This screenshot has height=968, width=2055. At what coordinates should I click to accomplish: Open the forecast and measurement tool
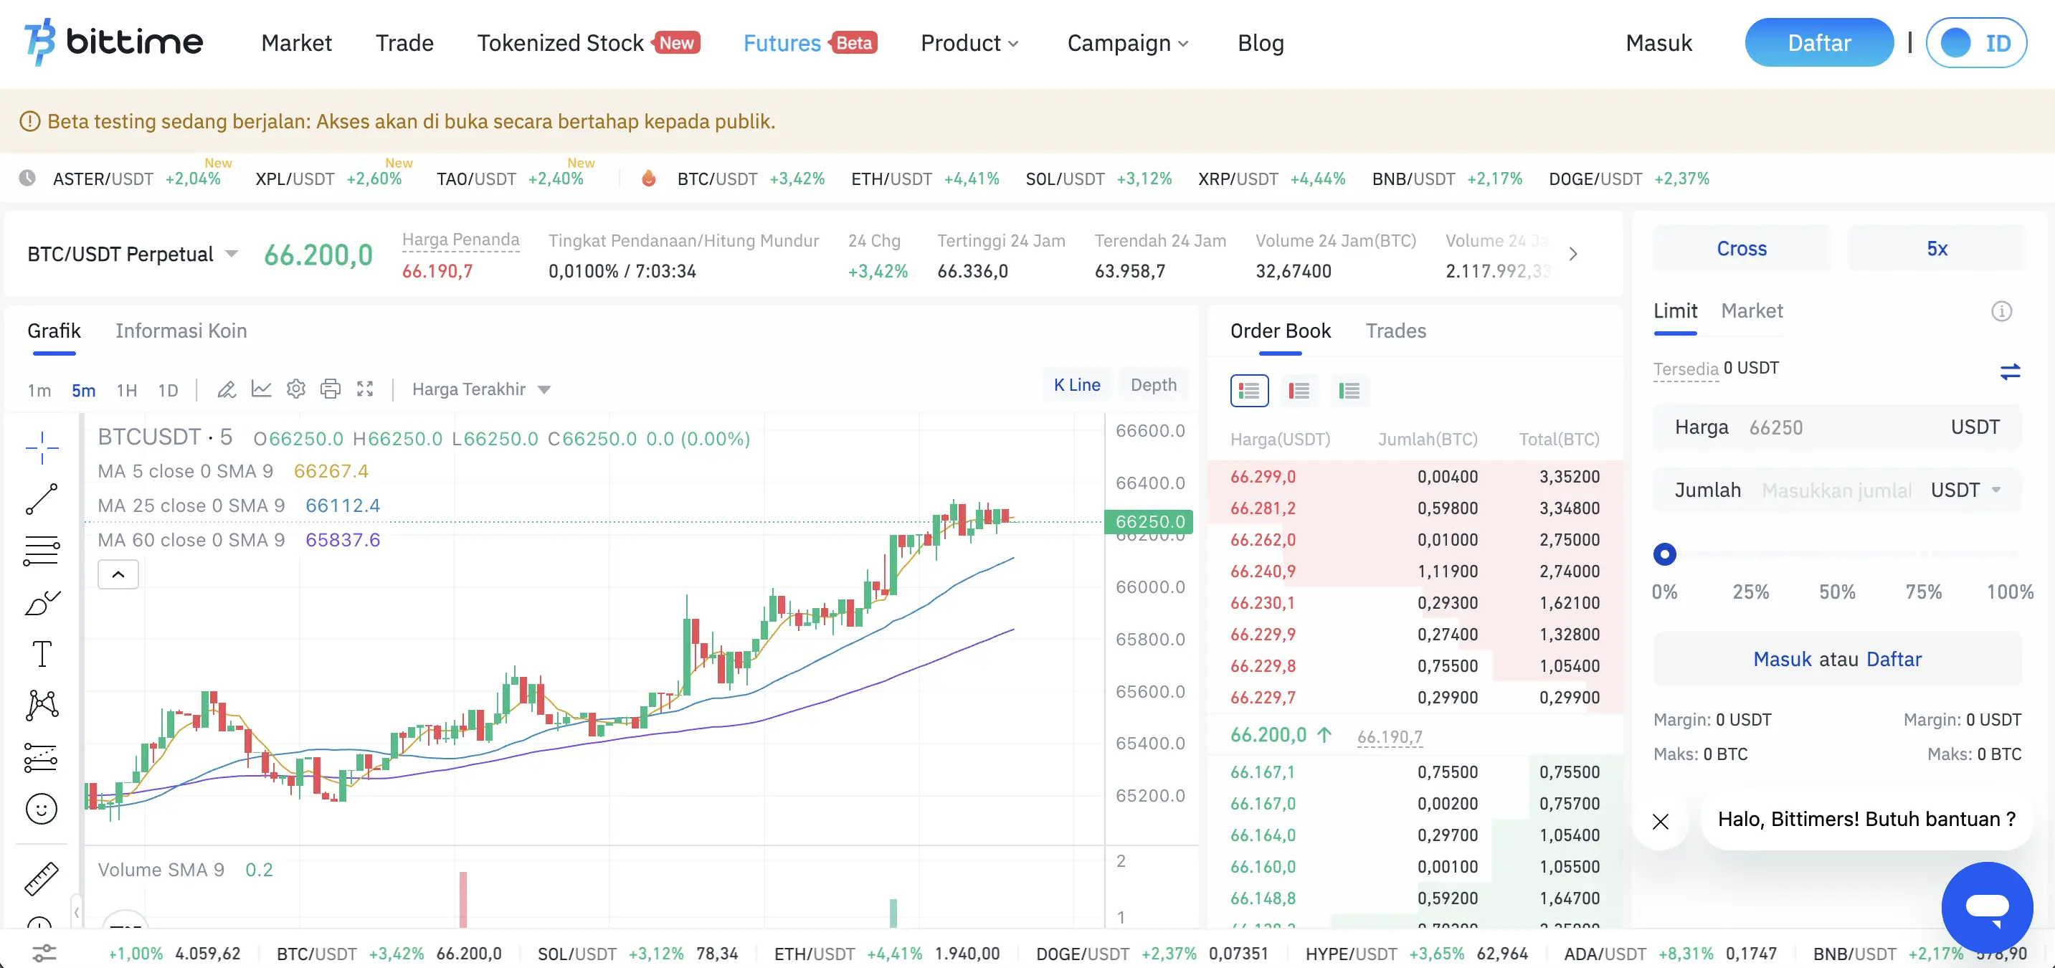[42, 757]
